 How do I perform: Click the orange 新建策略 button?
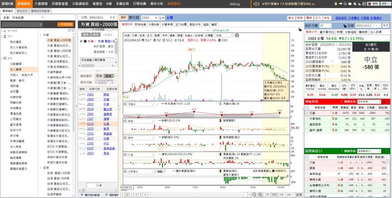[65, 24]
